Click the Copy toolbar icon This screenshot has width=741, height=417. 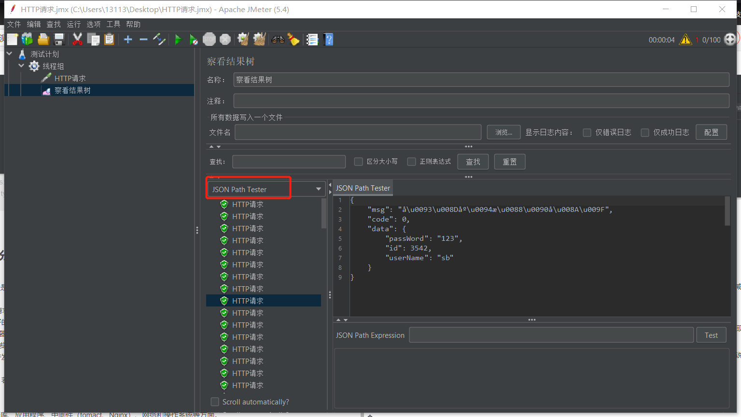93,40
